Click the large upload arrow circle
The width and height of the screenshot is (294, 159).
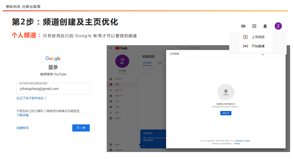click(x=226, y=92)
